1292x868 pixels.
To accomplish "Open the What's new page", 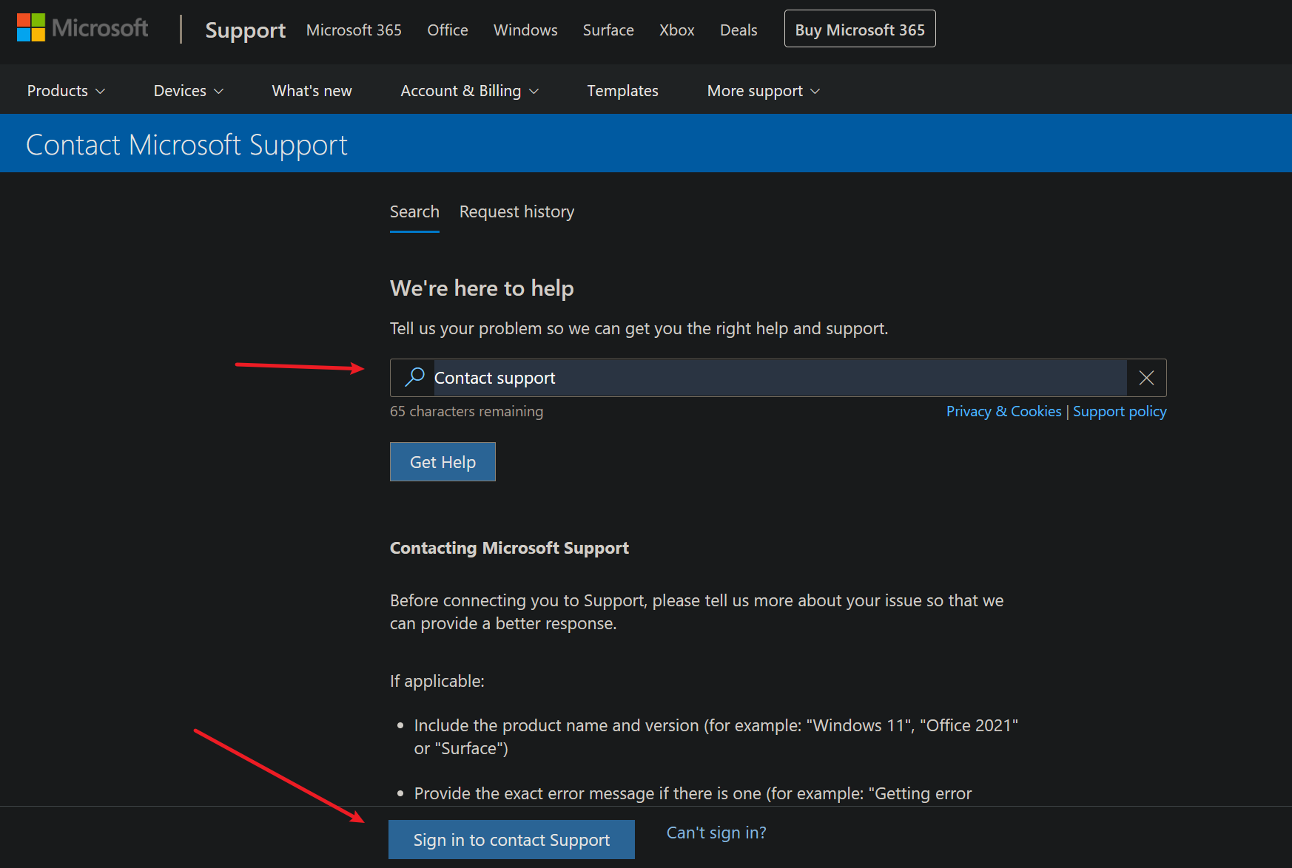I will 312,90.
